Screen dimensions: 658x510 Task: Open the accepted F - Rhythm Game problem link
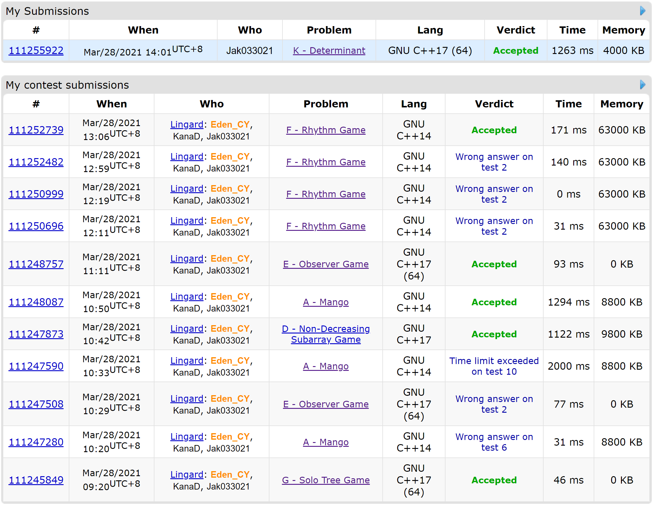[326, 130]
